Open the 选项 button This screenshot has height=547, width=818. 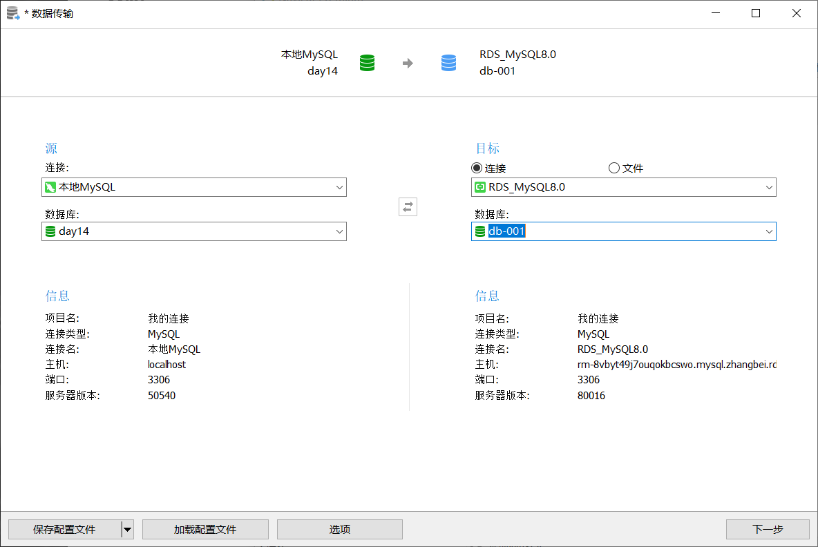340,529
